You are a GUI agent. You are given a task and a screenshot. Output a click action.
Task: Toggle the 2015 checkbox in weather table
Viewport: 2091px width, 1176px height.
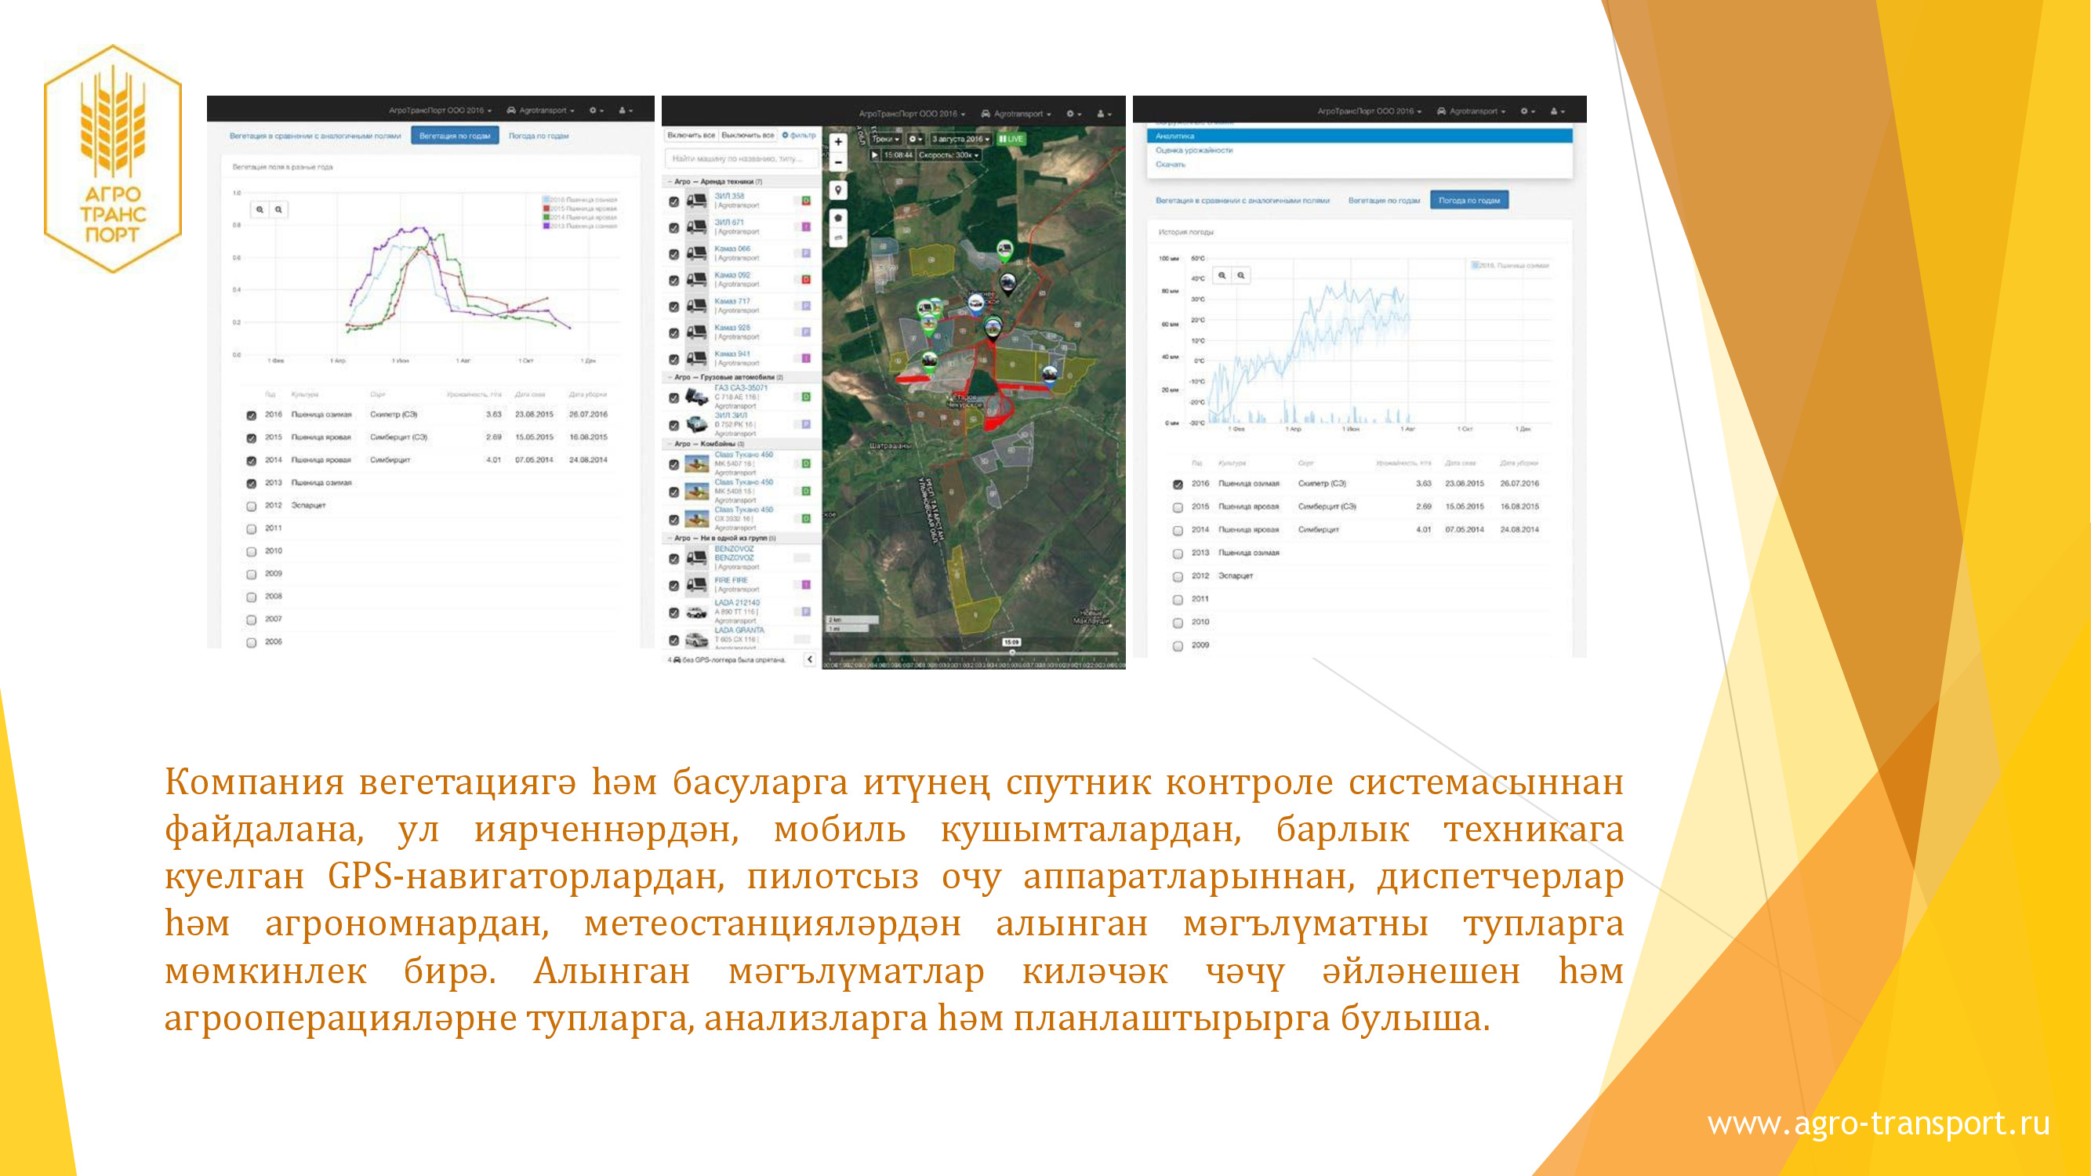coord(1178,507)
